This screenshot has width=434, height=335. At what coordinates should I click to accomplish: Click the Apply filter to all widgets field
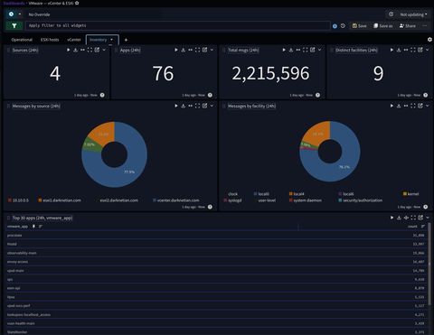[x=178, y=25]
